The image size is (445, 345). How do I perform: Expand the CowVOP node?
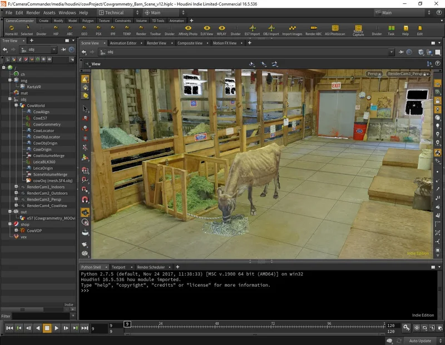click(x=16, y=230)
